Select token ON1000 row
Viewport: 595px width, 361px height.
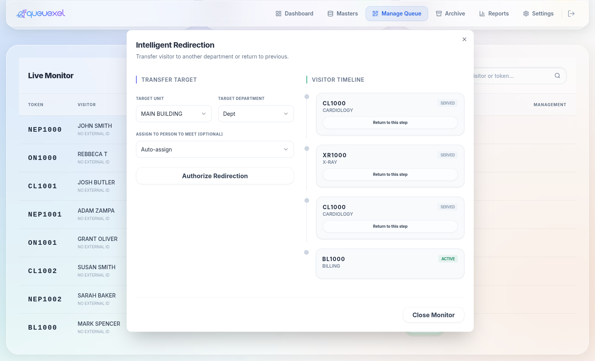click(x=43, y=158)
